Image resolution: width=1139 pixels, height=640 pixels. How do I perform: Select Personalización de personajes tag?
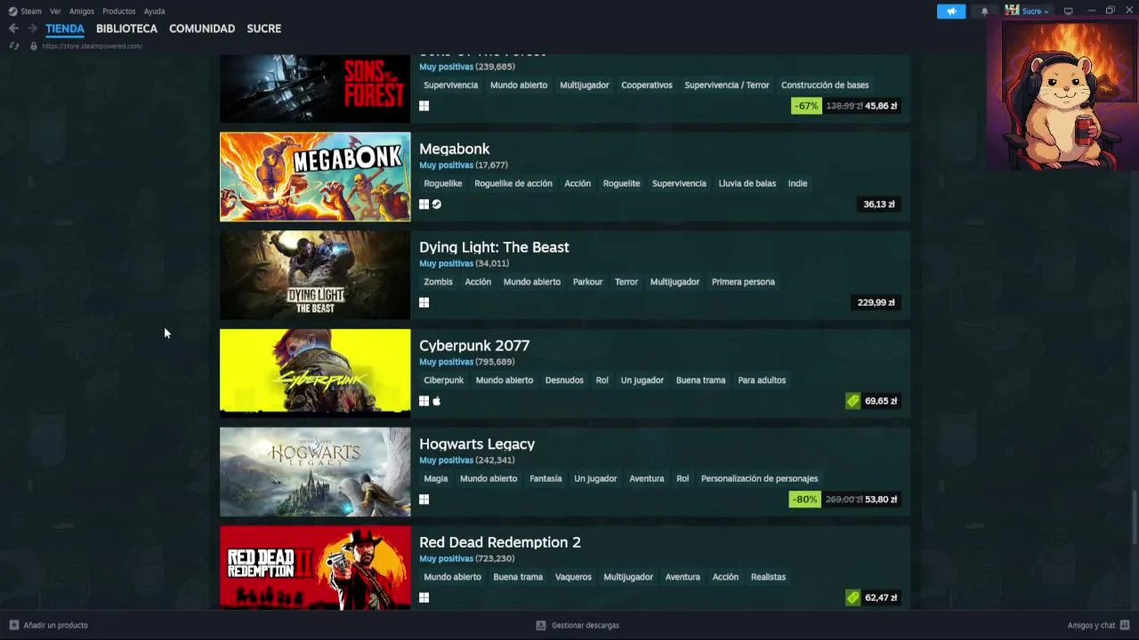point(759,478)
